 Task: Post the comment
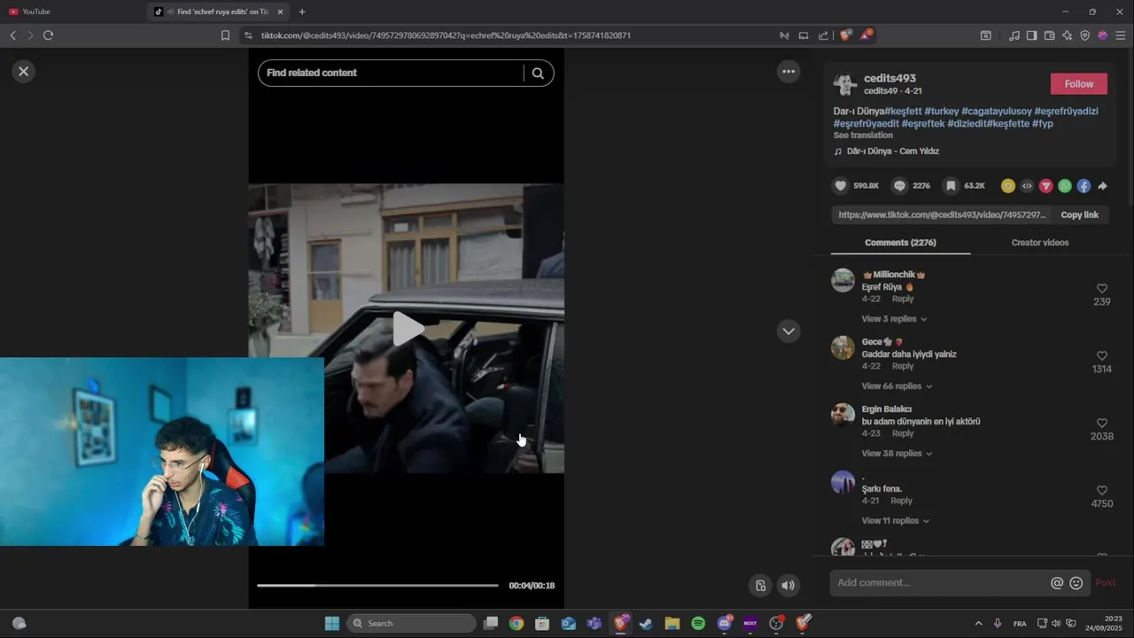coord(1105,583)
